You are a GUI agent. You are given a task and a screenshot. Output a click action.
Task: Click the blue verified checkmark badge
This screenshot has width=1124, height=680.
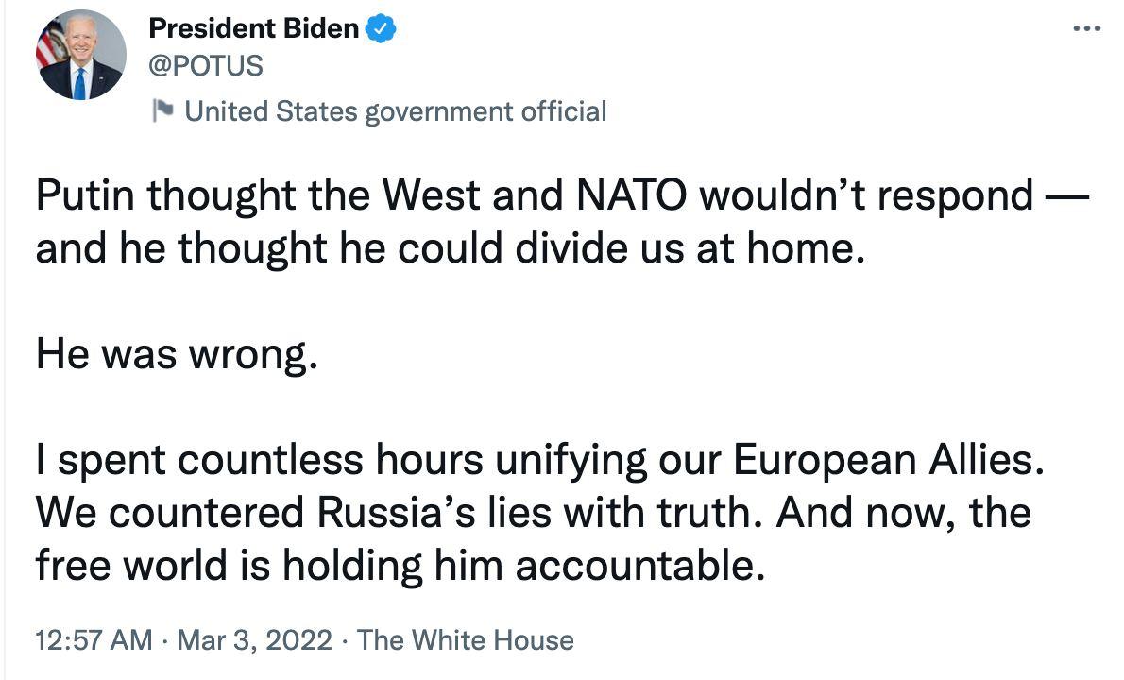point(382,28)
